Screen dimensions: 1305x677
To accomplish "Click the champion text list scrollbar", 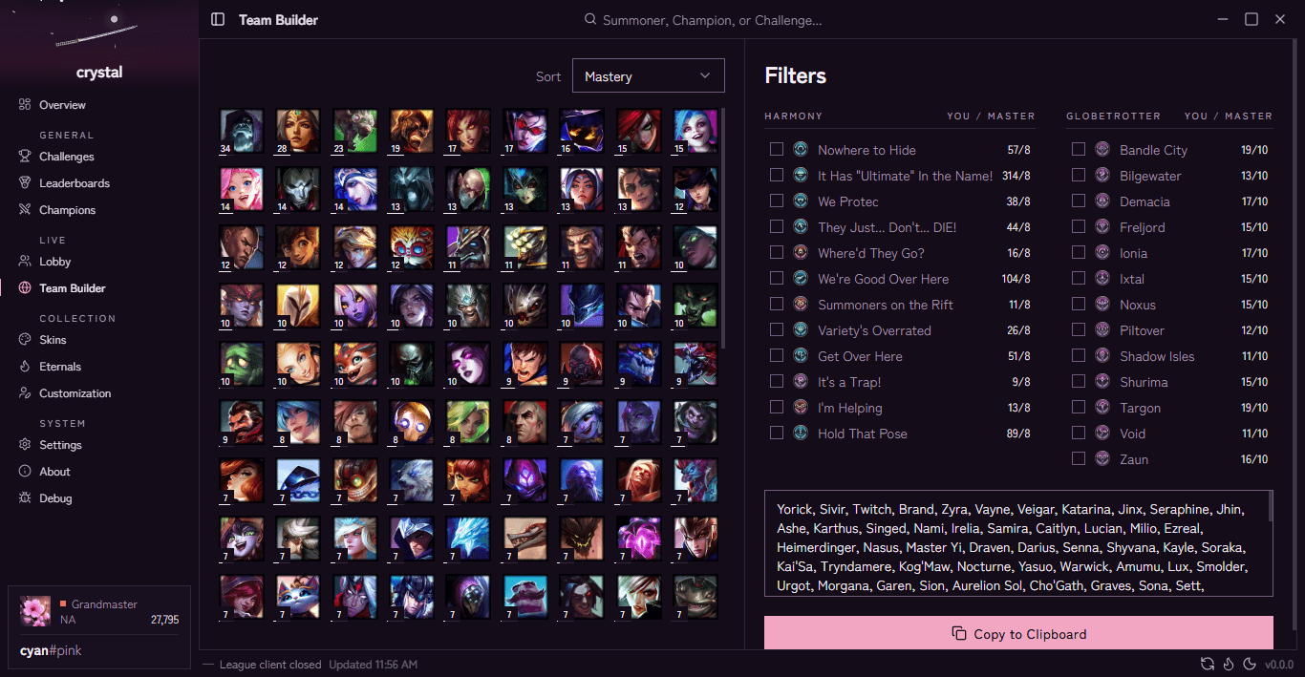I will tap(1271, 506).
